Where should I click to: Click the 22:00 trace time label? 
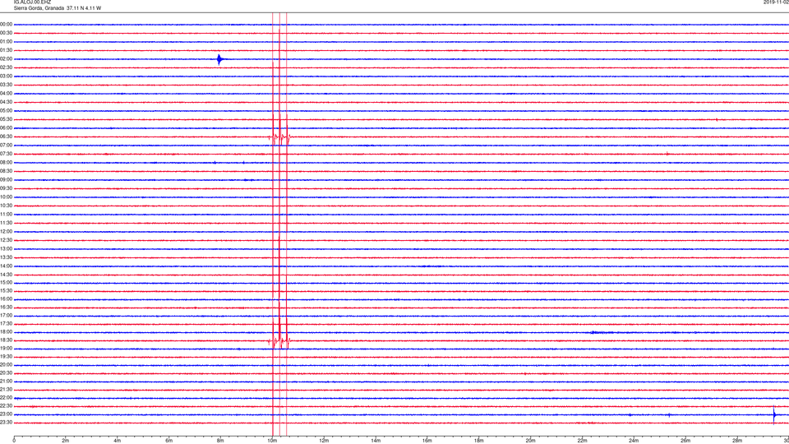click(x=6, y=398)
